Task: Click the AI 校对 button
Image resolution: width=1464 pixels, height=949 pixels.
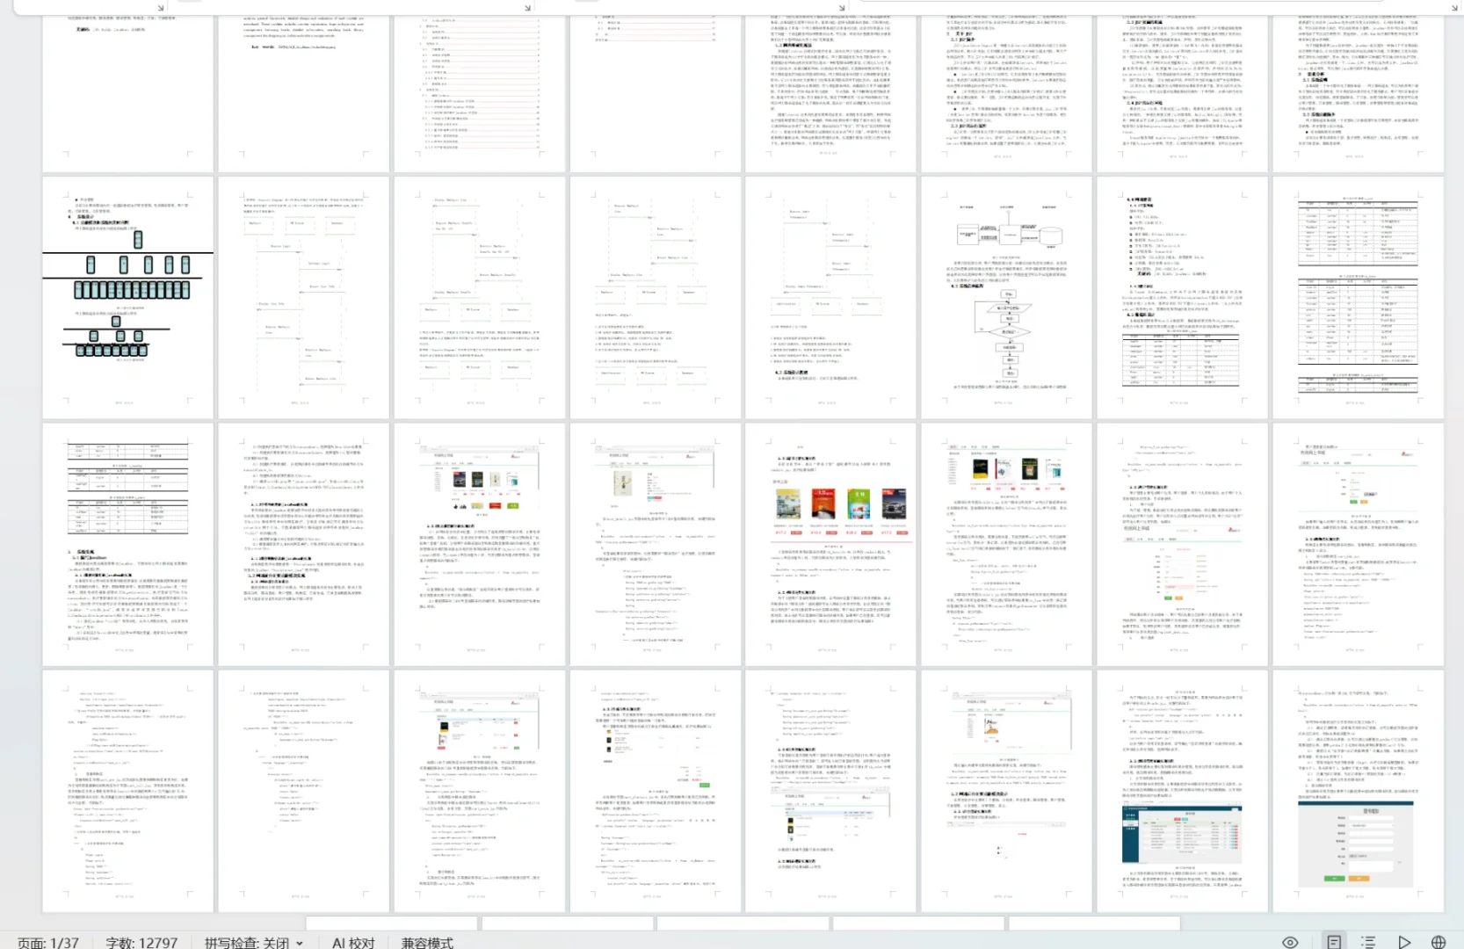Action: (x=353, y=942)
